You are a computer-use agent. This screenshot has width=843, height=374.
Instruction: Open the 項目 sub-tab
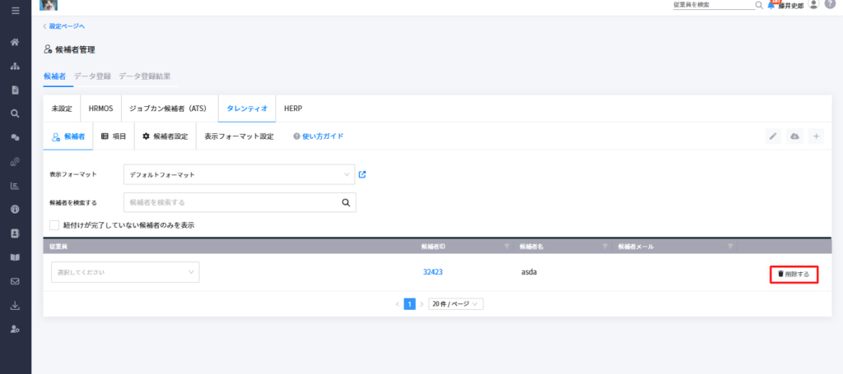click(x=114, y=136)
